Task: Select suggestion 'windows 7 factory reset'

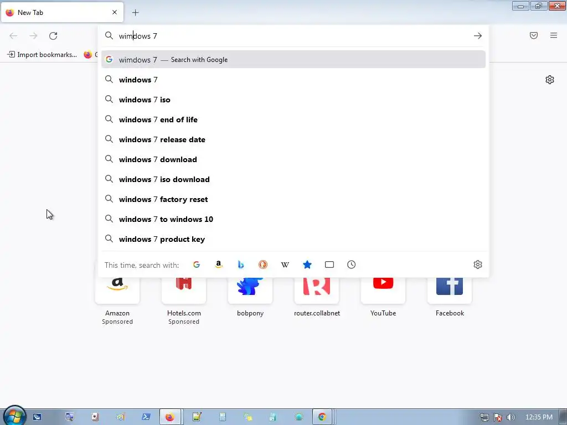Action: (293, 199)
